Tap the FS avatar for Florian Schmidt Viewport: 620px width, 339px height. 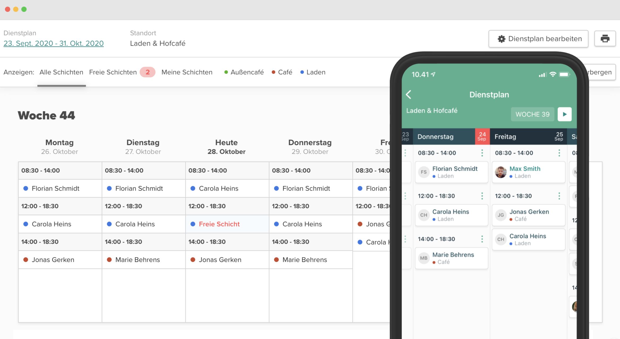[424, 172]
